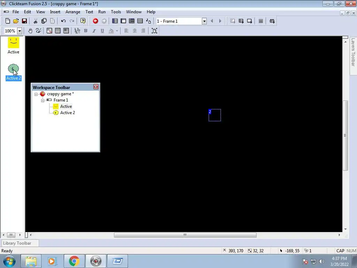The height and width of the screenshot is (268, 357).
Task: Open the View menu
Action: tap(40, 12)
